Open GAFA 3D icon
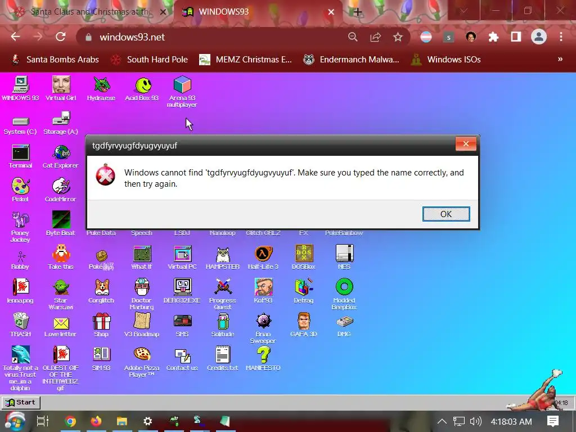576x432 pixels. [x=303, y=325]
